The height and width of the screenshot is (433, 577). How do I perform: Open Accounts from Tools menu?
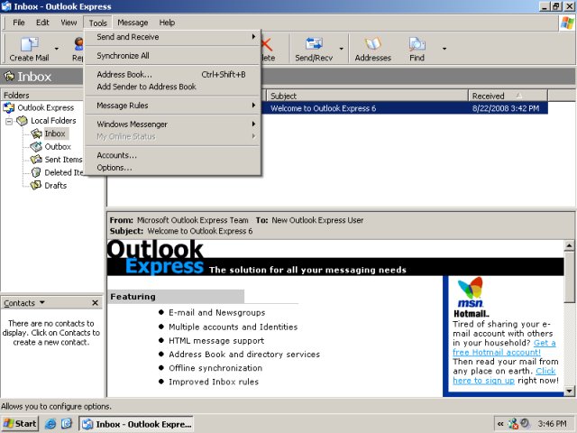pos(173,155)
